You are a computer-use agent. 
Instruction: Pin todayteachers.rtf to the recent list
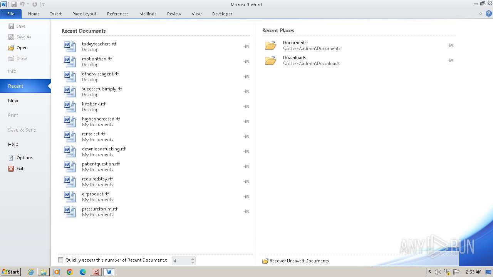(246, 47)
